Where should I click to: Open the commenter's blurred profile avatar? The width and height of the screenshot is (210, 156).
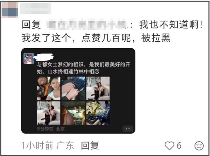point(10,10)
